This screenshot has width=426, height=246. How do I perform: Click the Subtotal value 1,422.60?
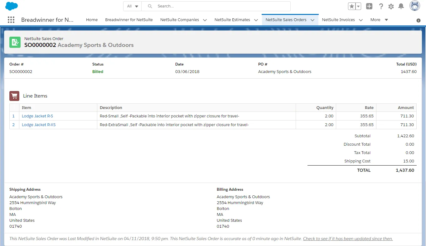(x=406, y=136)
